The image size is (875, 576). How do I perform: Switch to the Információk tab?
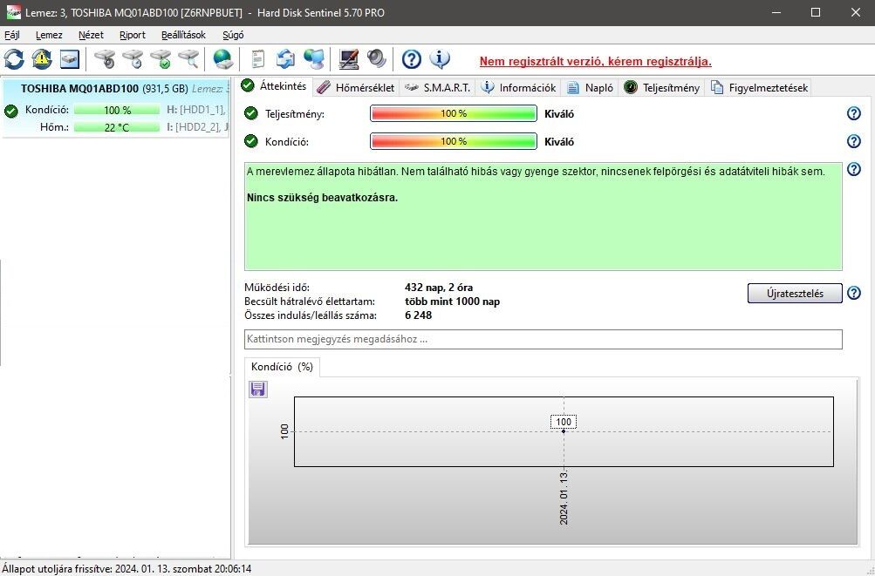(x=519, y=87)
